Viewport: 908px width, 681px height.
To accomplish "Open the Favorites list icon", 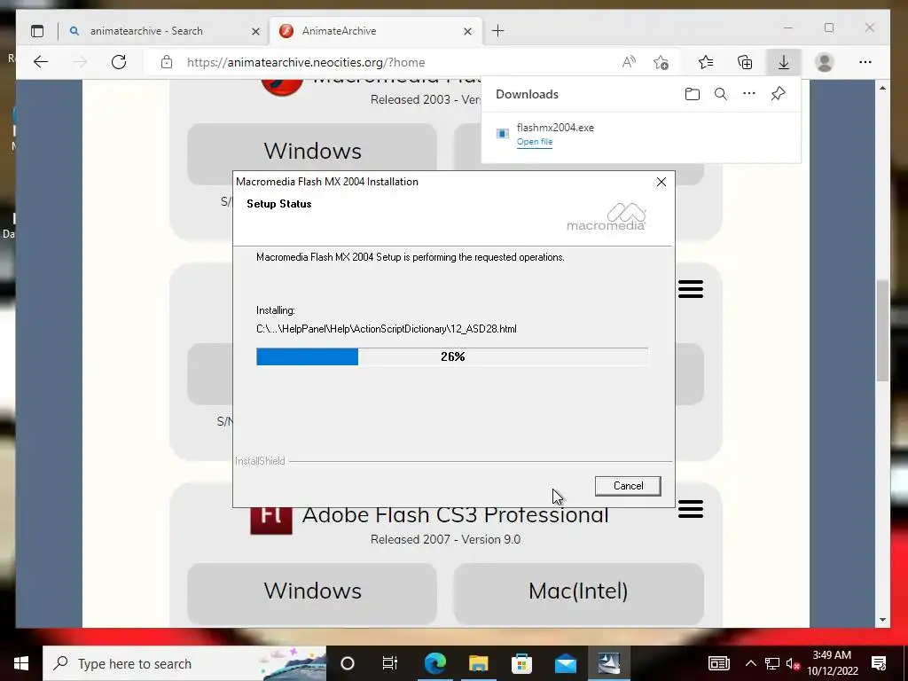I will coord(705,62).
